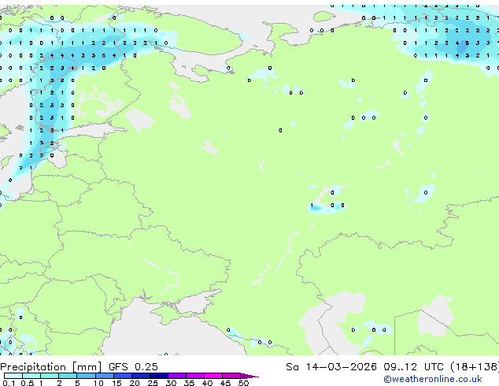Click the '0.1' legend scale value

click(x=9, y=383)
